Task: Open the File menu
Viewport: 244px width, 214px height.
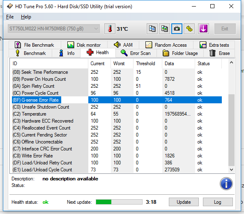Action: [x=10, y=17]
